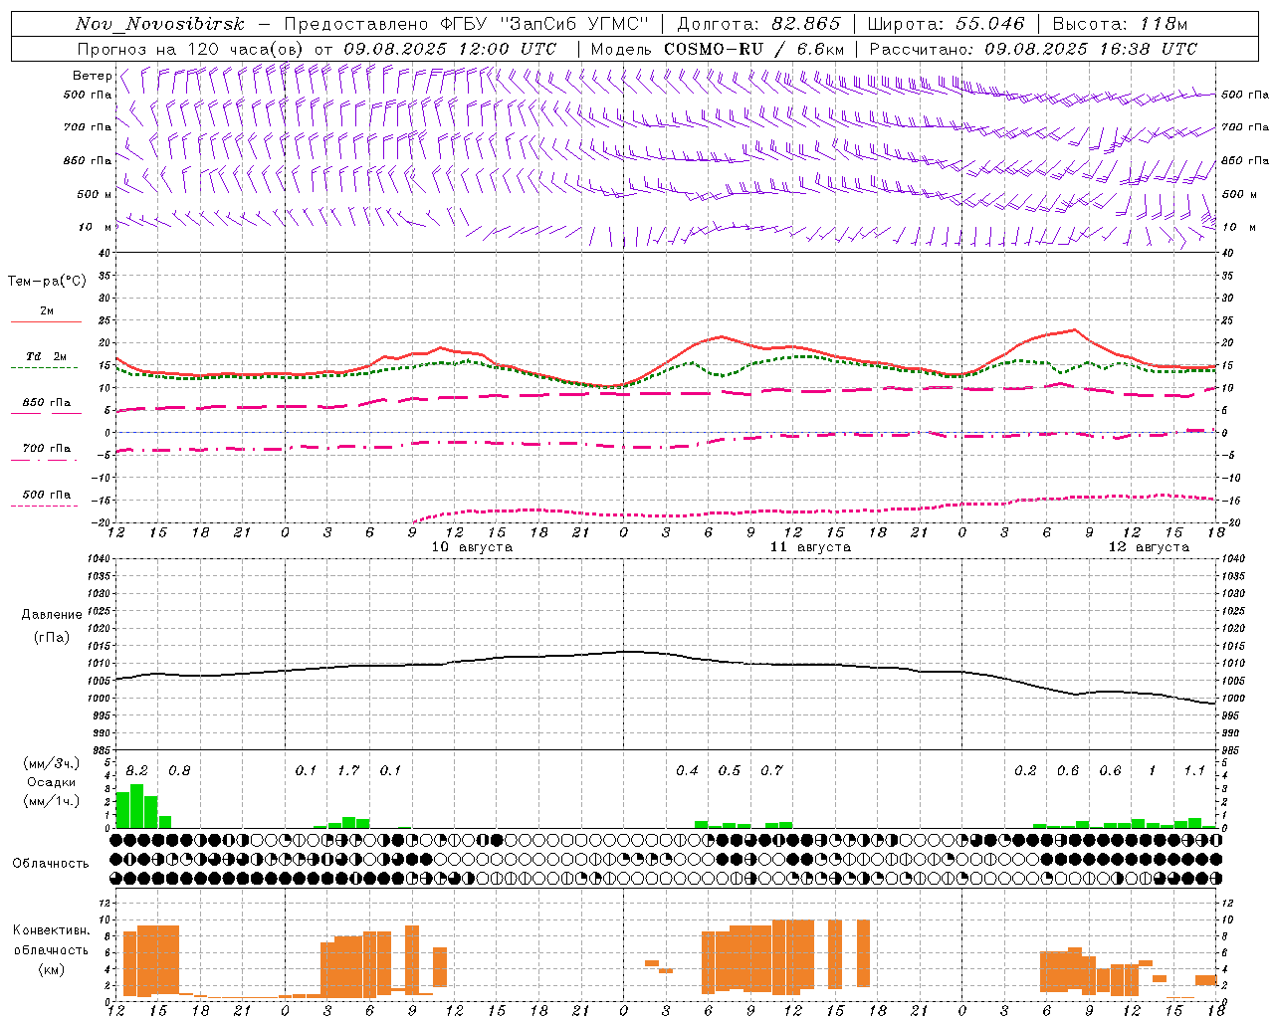Click the 'Конвективн.' convective cloud label
The image size is (1274, 1019).
click(51, 930)
